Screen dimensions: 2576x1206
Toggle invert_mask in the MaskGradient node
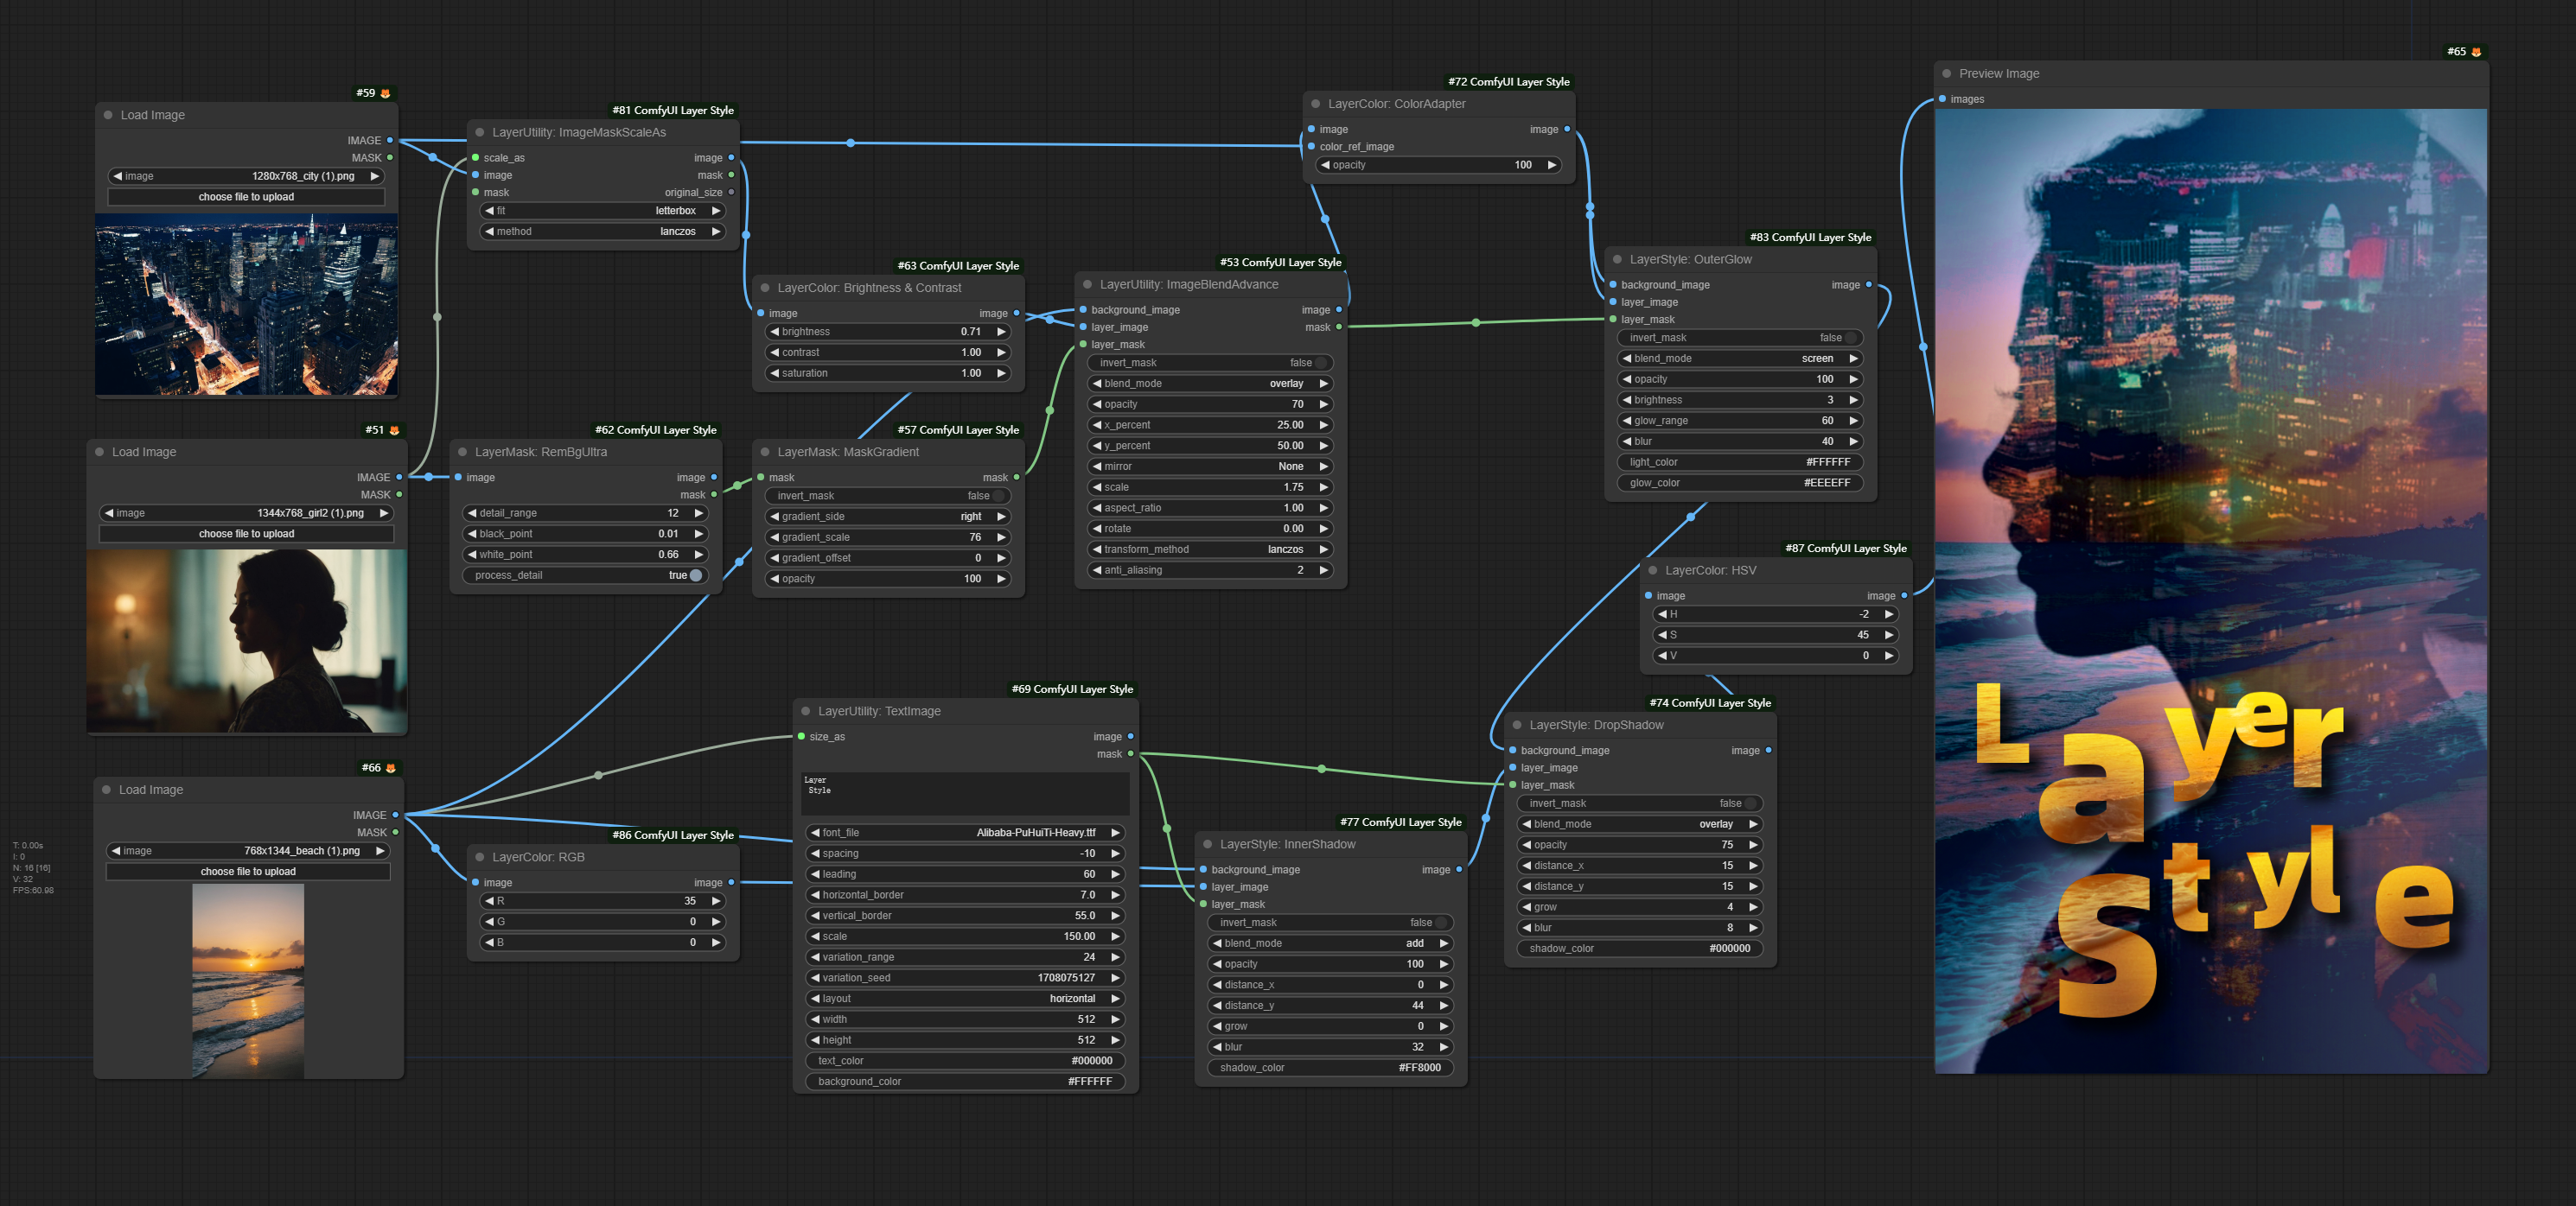tap(998, 497)
